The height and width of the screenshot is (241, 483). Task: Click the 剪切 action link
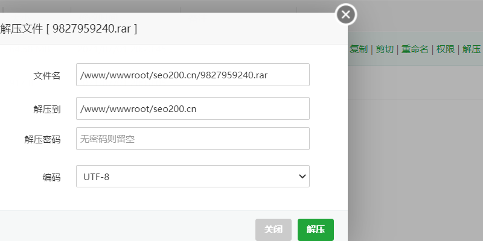click(384, 49)
